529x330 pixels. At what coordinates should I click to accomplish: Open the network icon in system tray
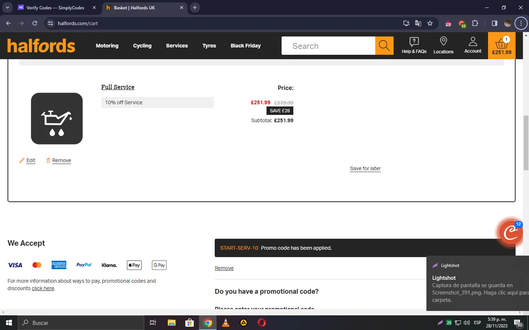point(458,323)
